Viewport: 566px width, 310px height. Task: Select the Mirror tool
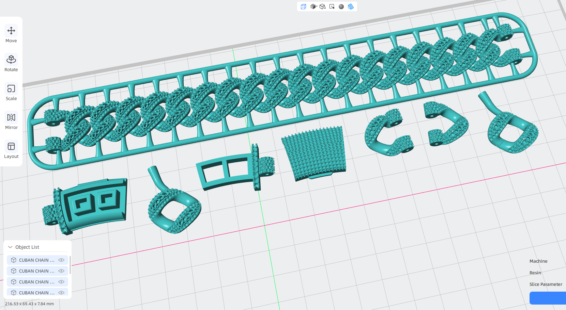click(x=11, y=121)
